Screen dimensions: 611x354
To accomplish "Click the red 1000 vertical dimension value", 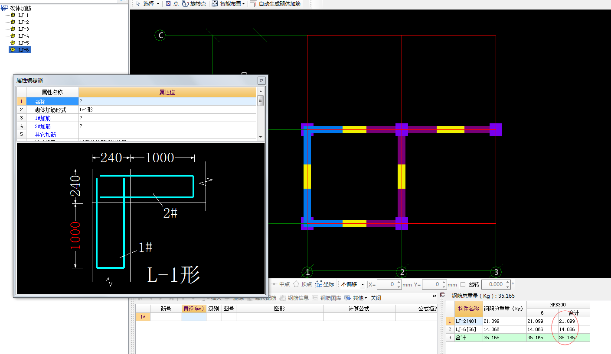I will 75,235.
